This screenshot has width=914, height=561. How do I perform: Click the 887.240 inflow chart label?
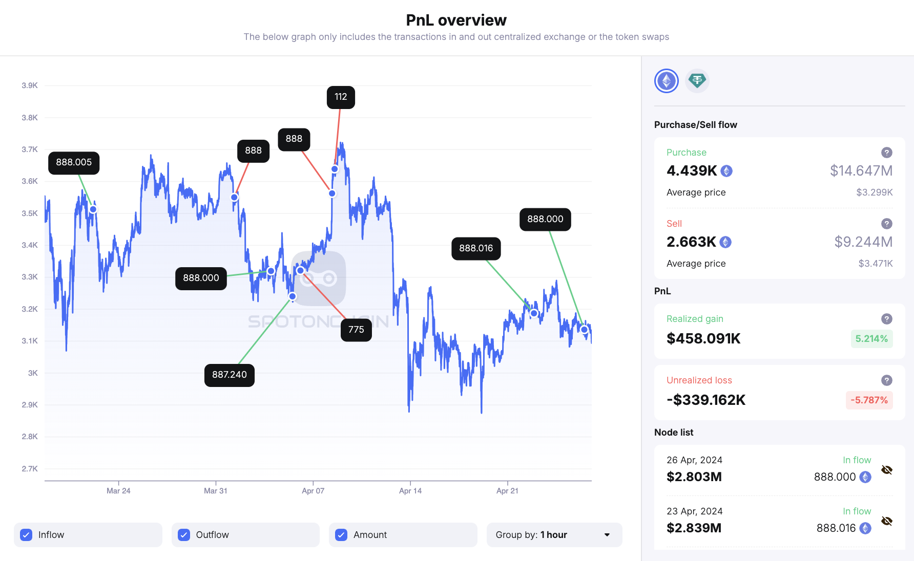pos(229,375)
